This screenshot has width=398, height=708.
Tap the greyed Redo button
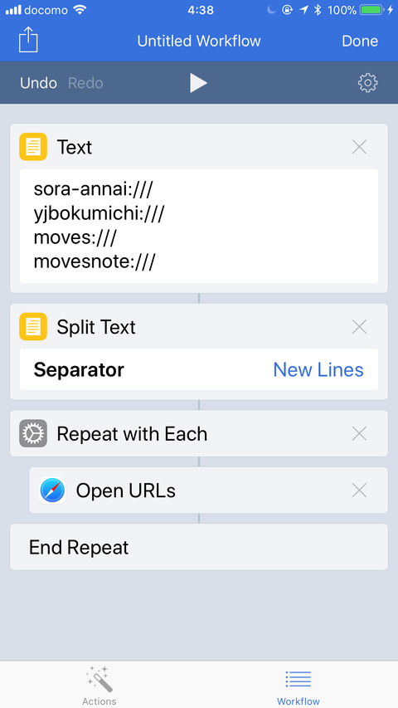point(85,83)
